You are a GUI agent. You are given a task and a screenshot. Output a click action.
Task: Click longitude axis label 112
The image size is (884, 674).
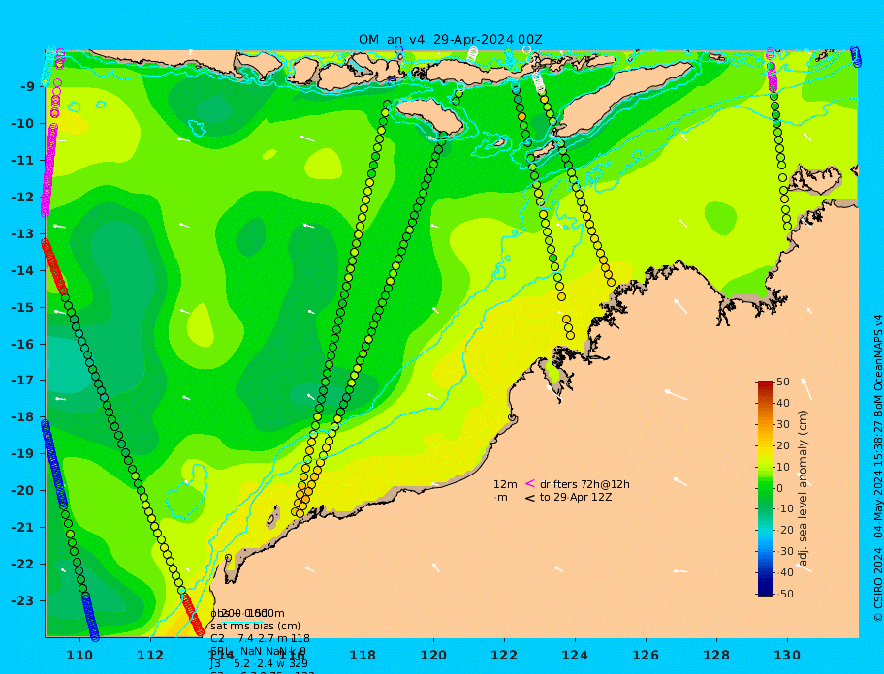150,656
